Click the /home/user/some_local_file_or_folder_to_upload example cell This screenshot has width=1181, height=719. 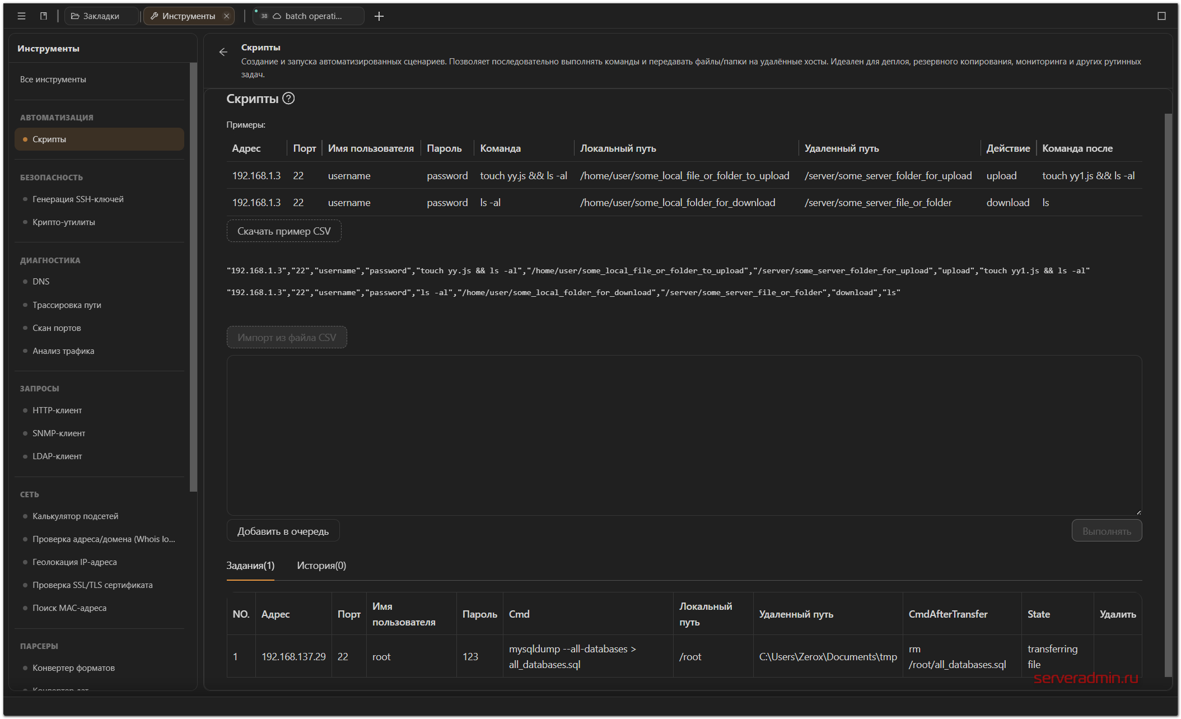tap(685, 176)
